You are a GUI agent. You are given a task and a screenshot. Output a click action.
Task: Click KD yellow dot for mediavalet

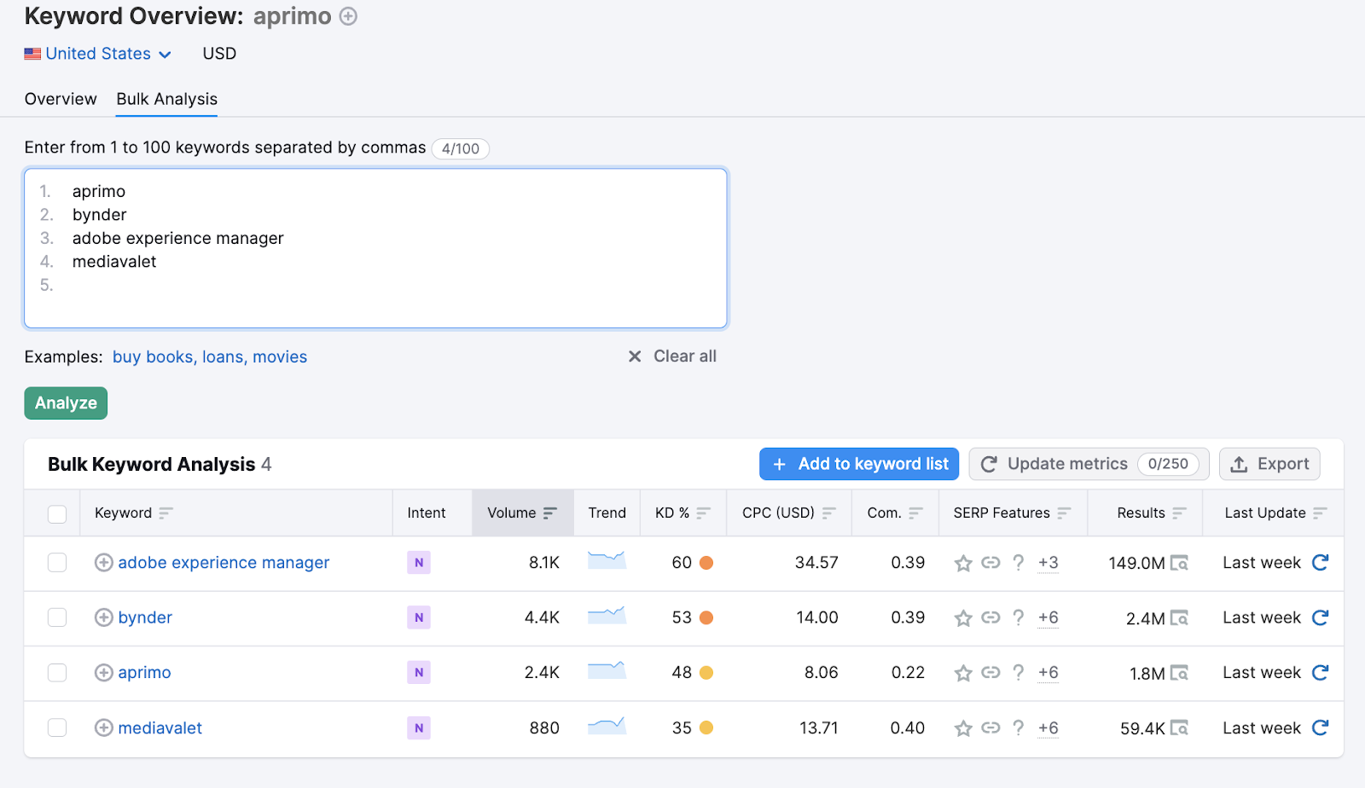tap(706, 728)
